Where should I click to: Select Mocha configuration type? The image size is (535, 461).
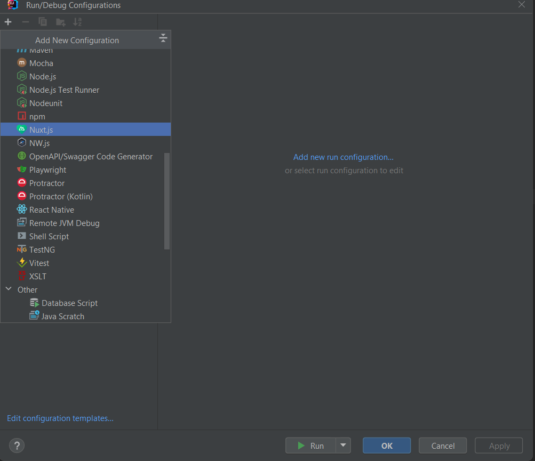(86, 63)
